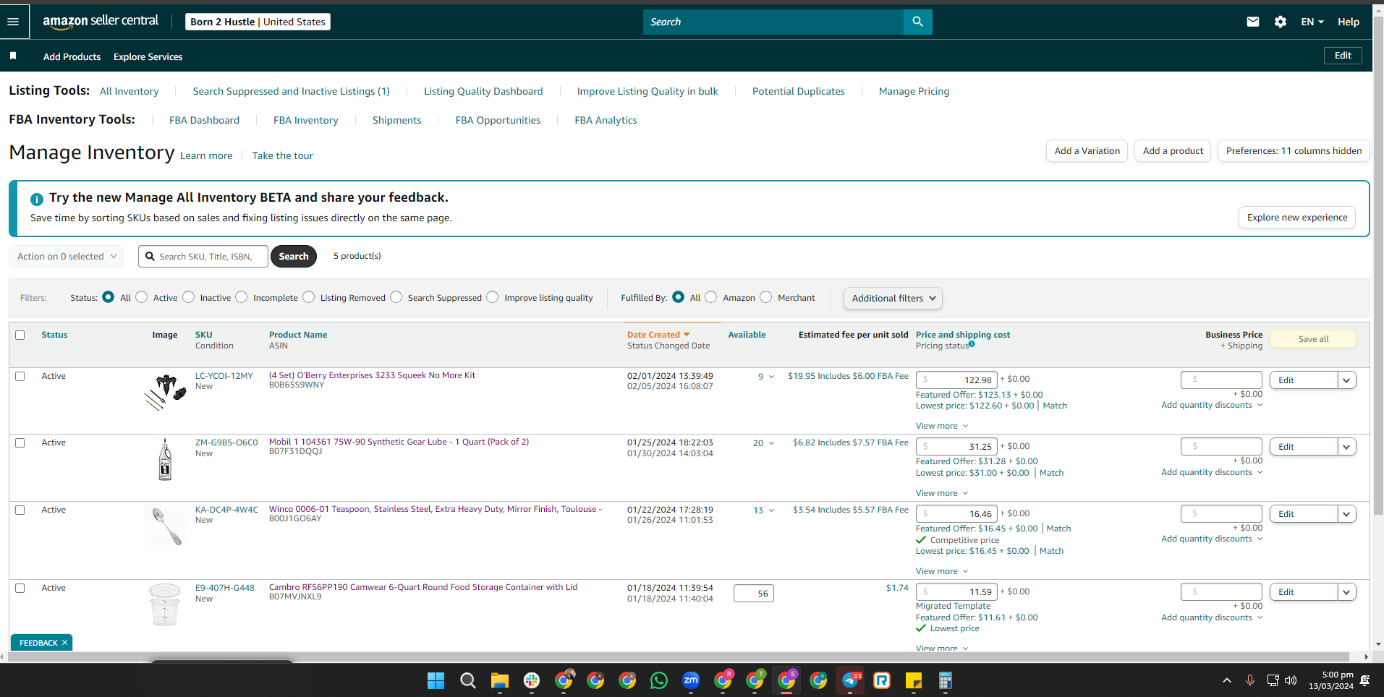1384x697 pixels.
Task: Click the bookmark flag icon
Action: point(13,56)
